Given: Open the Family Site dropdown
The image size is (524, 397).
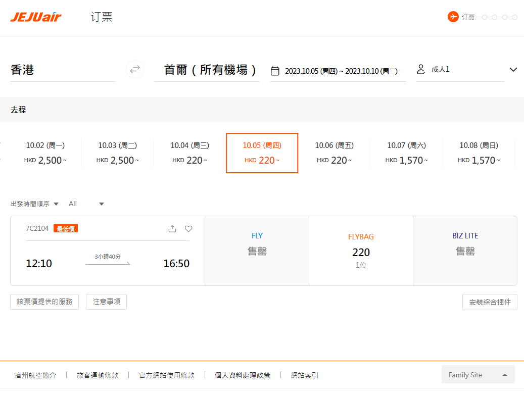Looking at the screenshot, I should tap(477, 374).
